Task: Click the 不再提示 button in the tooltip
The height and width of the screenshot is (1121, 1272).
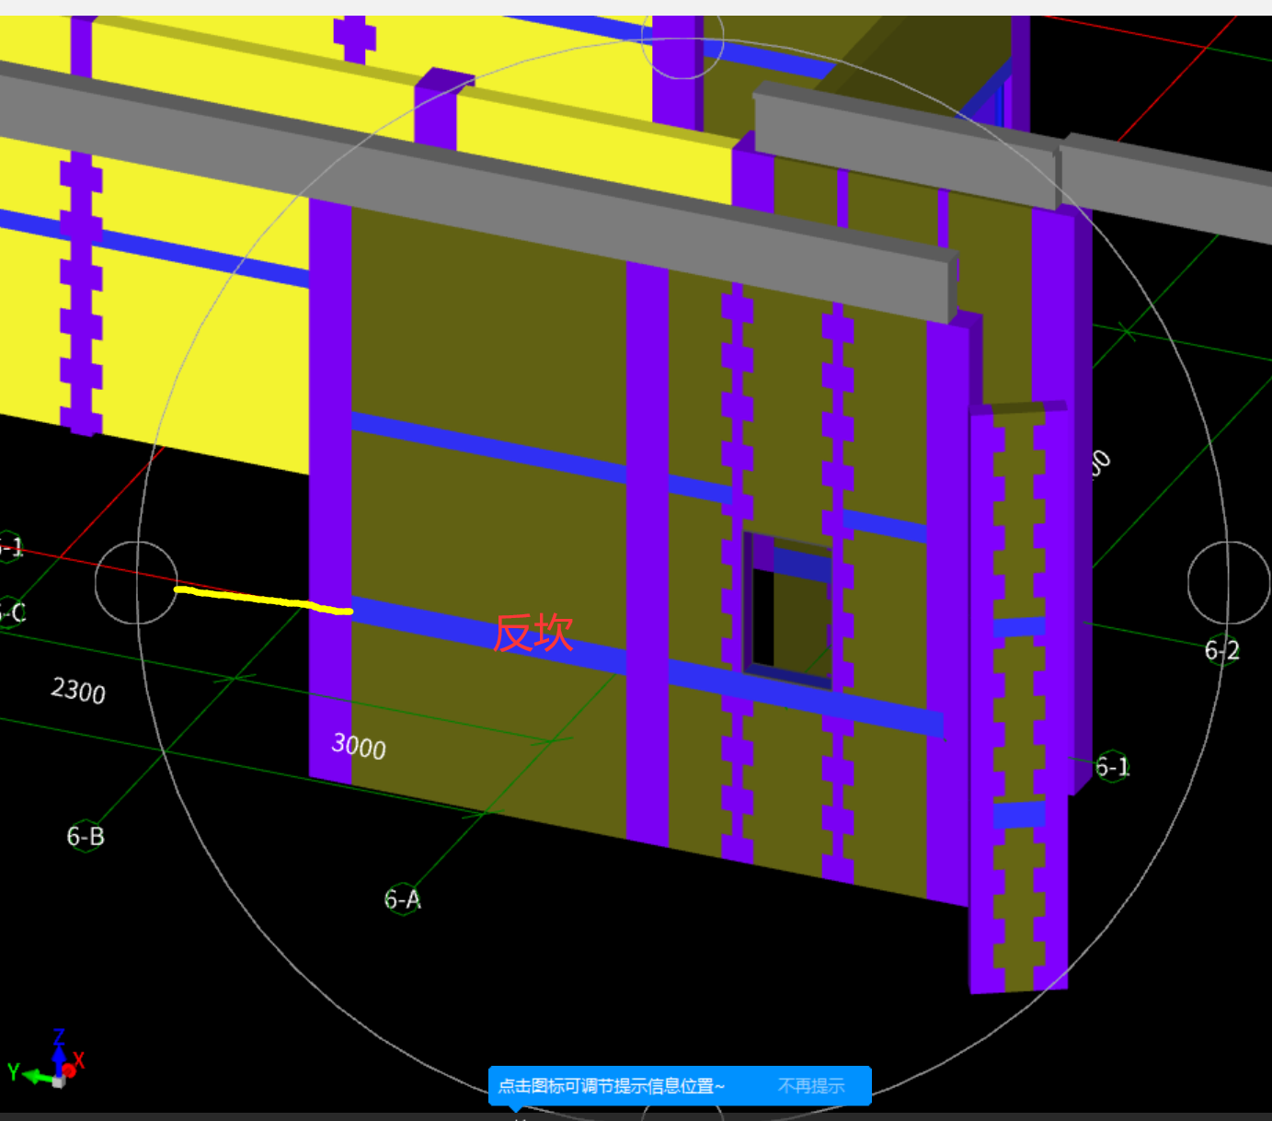Action: [x=811, y=1086]
